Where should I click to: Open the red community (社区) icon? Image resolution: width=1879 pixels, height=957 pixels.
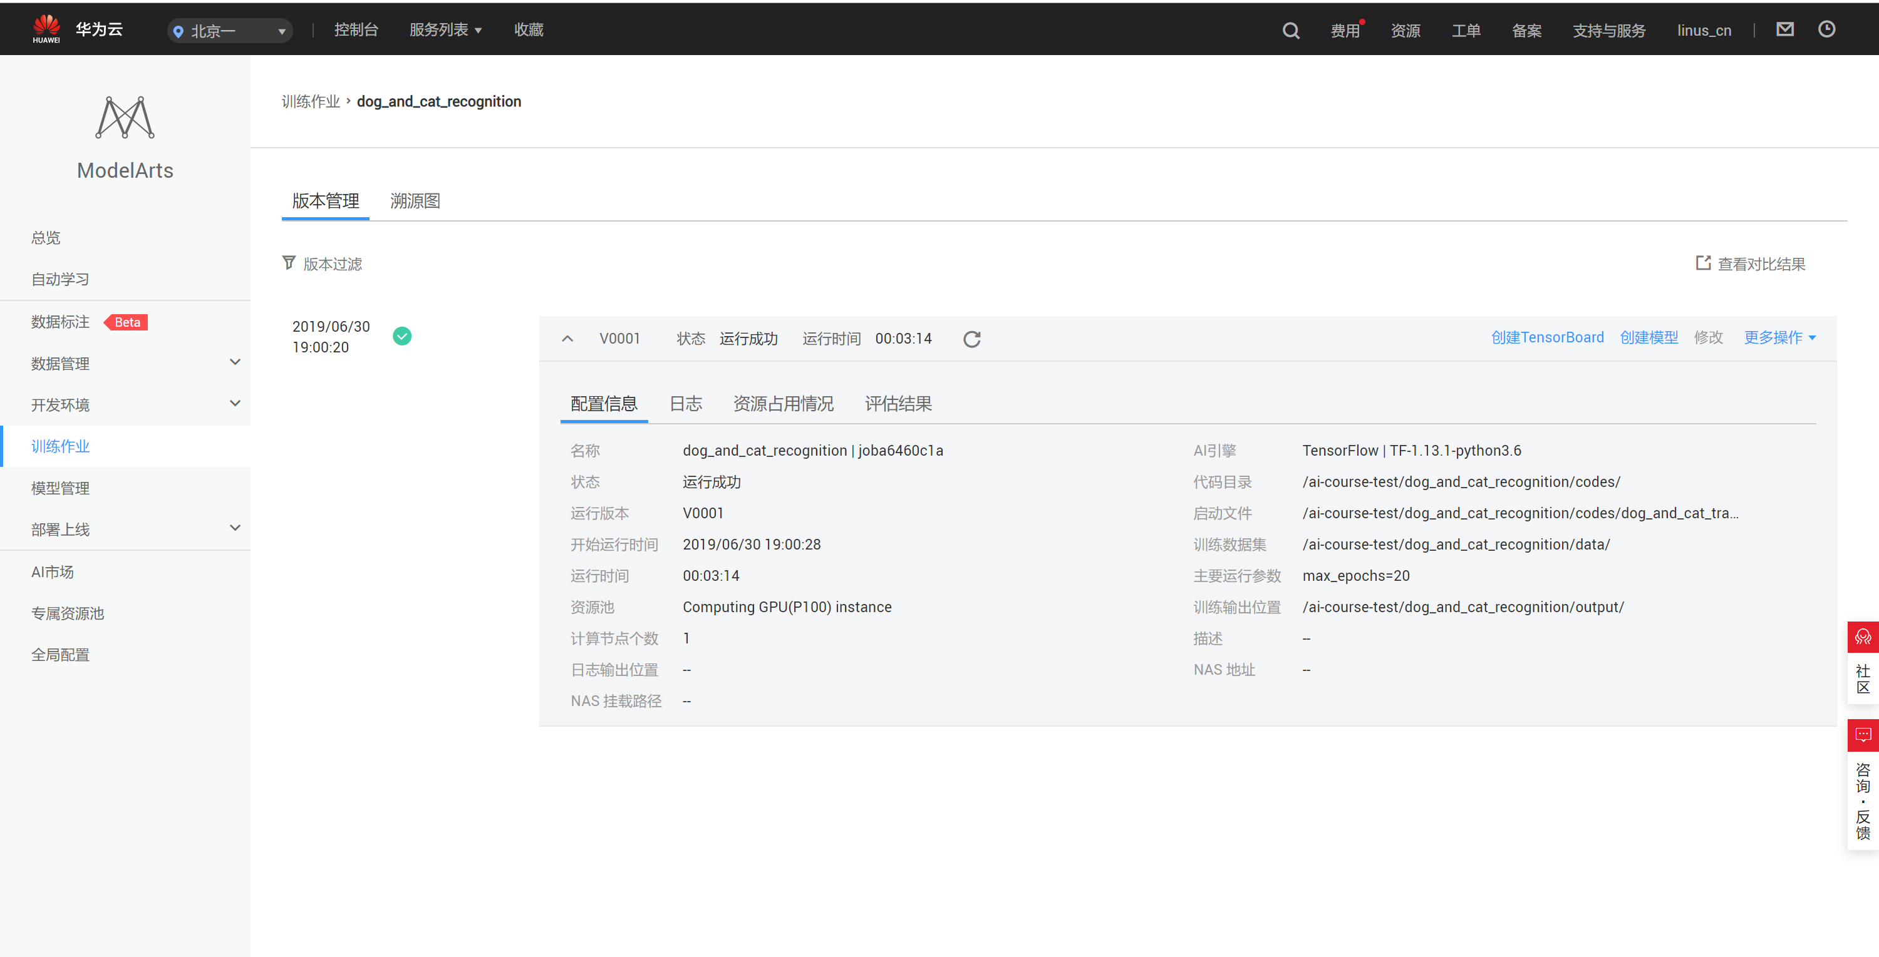pos(1862,637)
